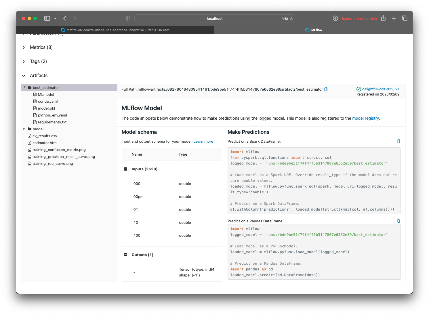
Task: Copy the Pandas DataFrame code snippet
Action: (x=399, y=221)
